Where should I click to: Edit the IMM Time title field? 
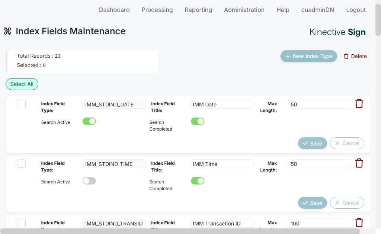pos(221,164)
